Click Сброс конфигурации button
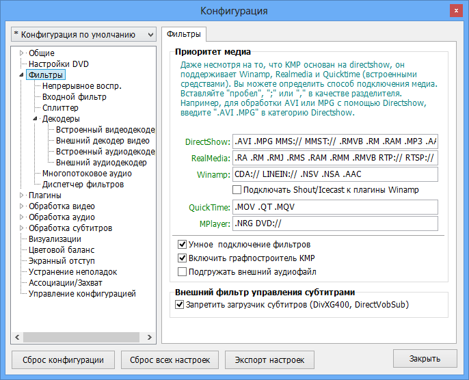 click(x=63, y=359)
